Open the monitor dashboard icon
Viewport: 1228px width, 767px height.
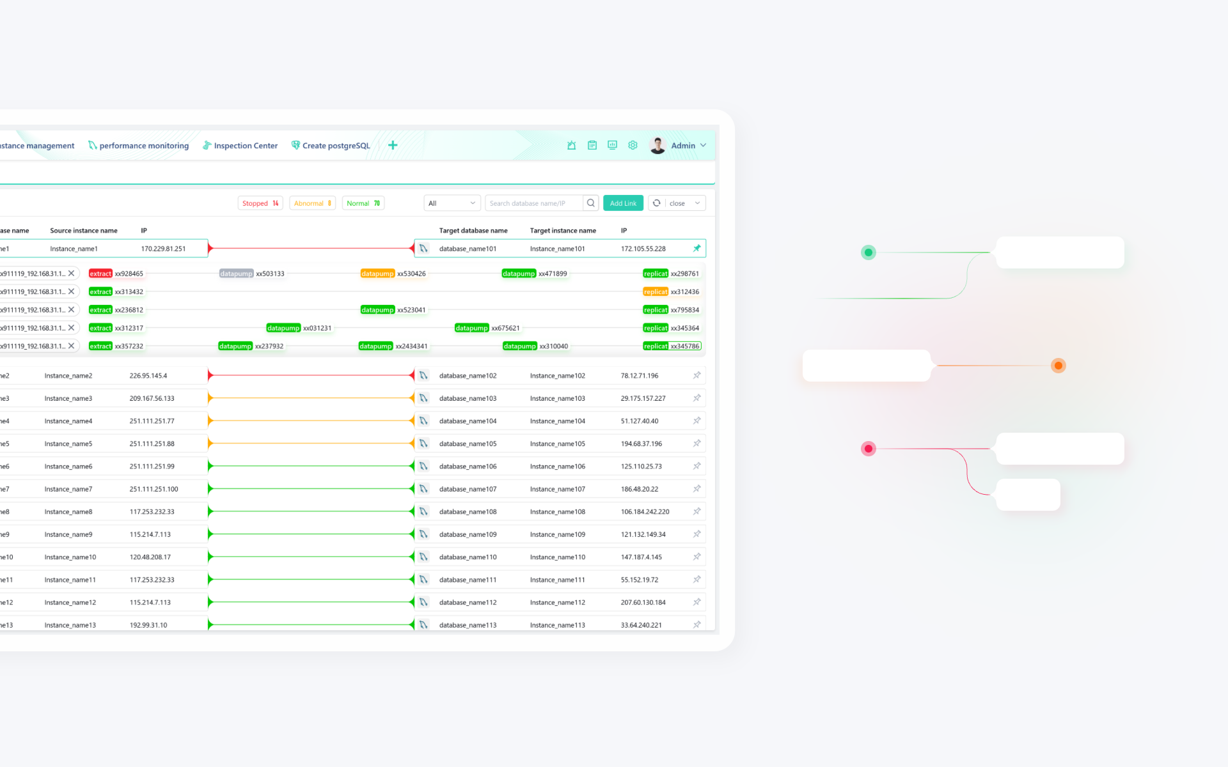(612, 146)
